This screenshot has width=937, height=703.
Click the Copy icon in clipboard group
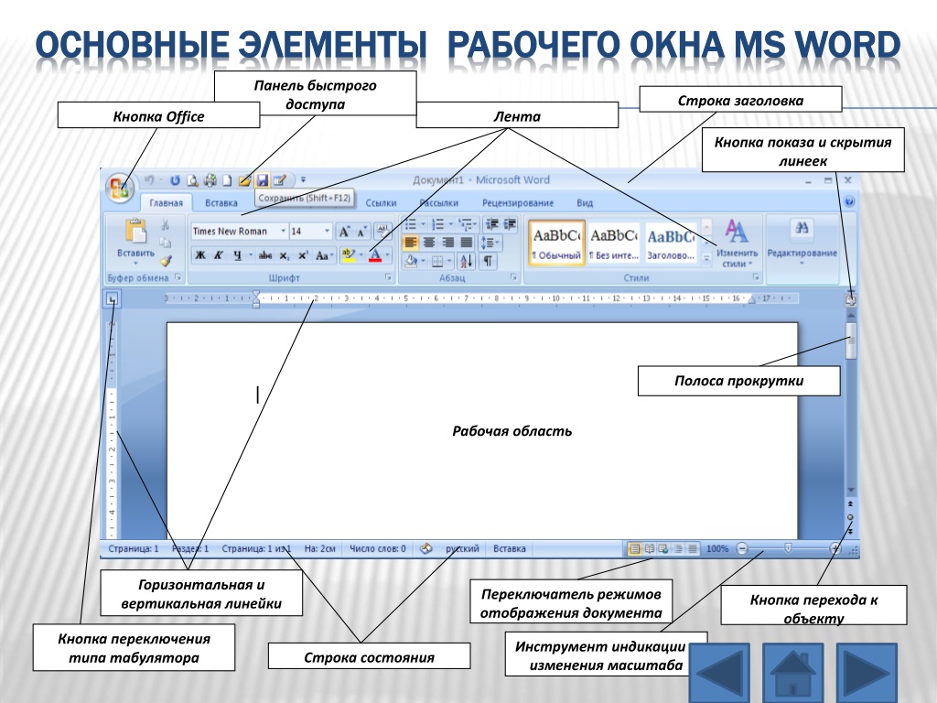point(166,242)
